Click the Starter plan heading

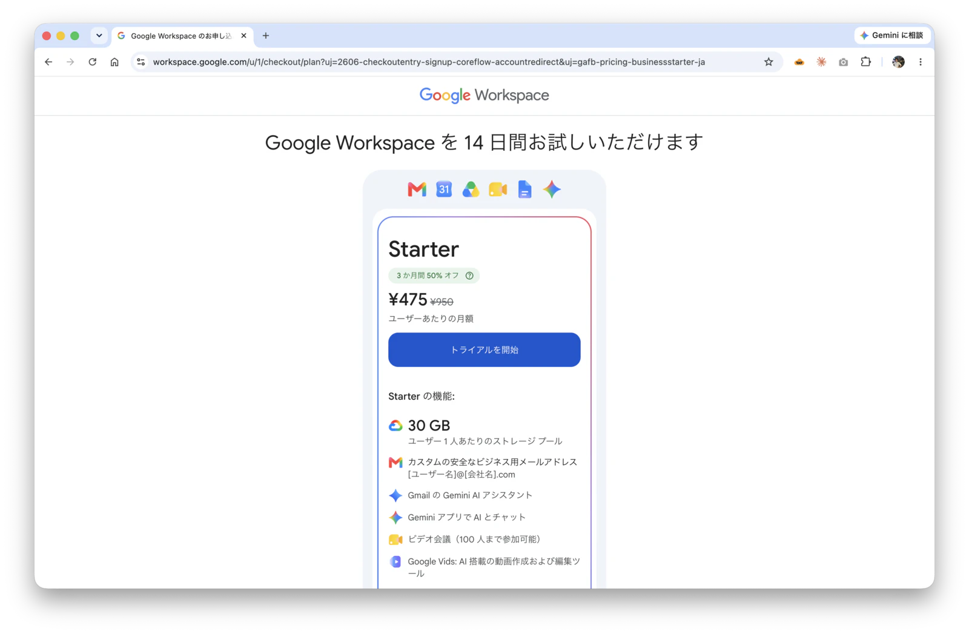pyautogui.click(x=423, y=249)
